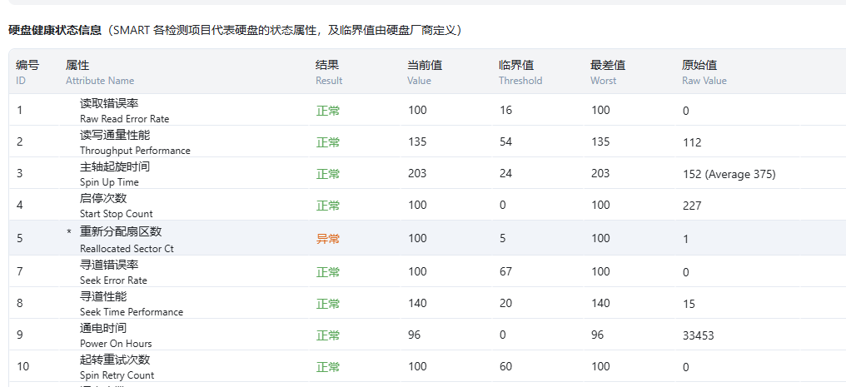Click the asterisk marker beside 重新分配扇区数
The height and width of the screenshot is (387, 846).
click(x=69, y=232)
